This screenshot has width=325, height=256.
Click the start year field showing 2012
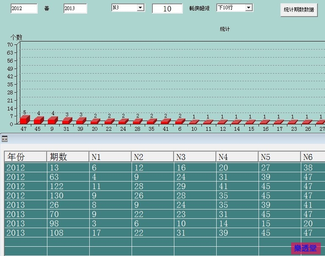point(24,8)
